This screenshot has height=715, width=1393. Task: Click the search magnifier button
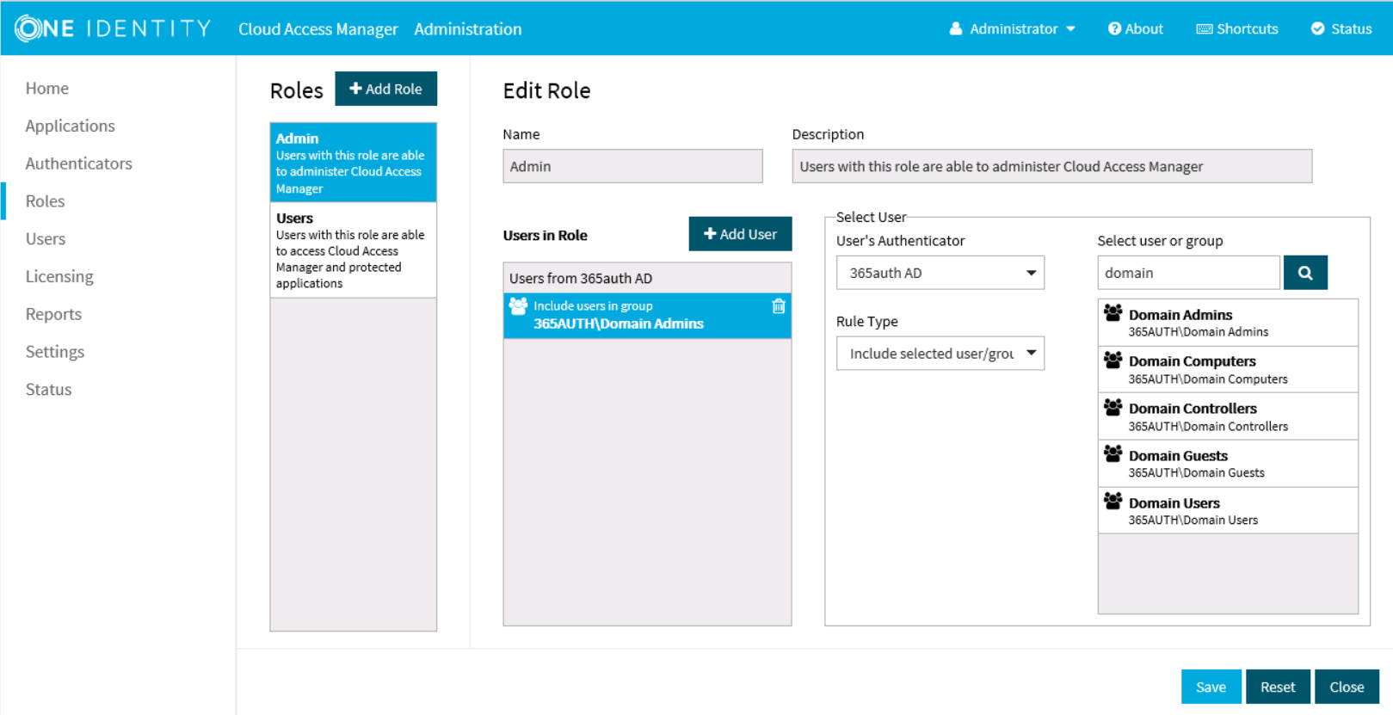[1305, 273]
